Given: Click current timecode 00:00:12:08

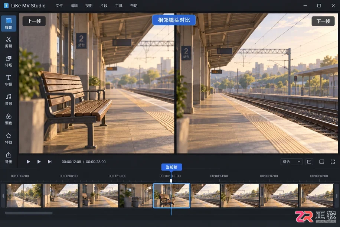Looking at the screenshot, I should 71,162.
